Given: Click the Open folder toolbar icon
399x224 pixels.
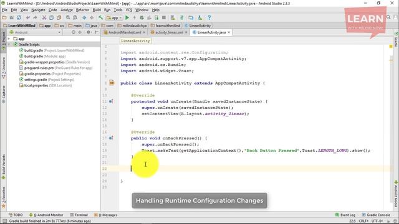Looking at the screenshot, I should pyautogui.click(x=4, y=17).
